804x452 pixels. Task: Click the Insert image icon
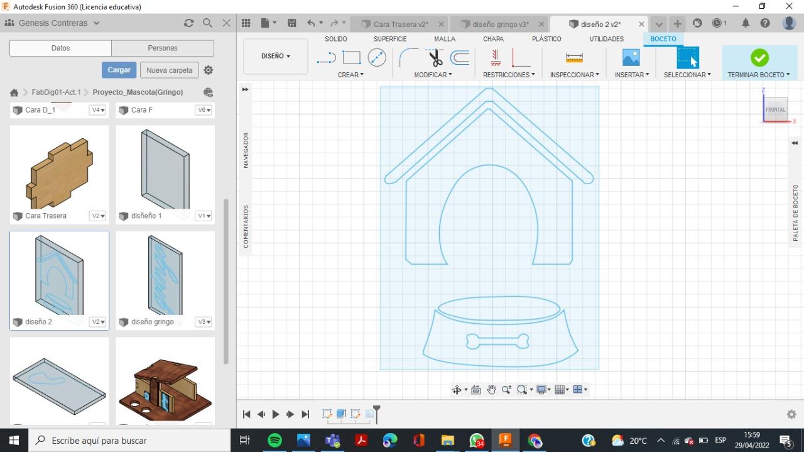[631, 58]
